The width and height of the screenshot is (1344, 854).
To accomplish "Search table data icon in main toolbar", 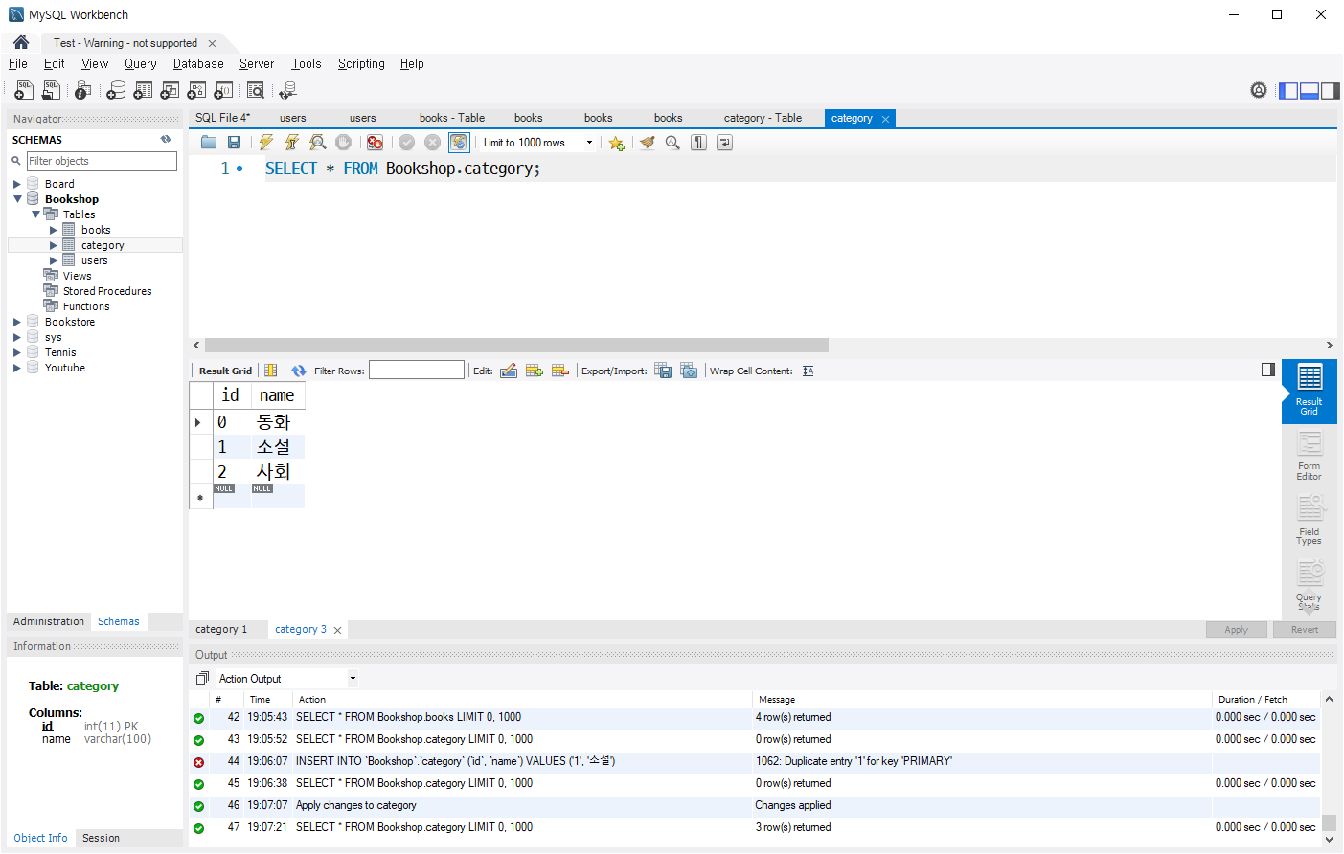I will point(256,90).
